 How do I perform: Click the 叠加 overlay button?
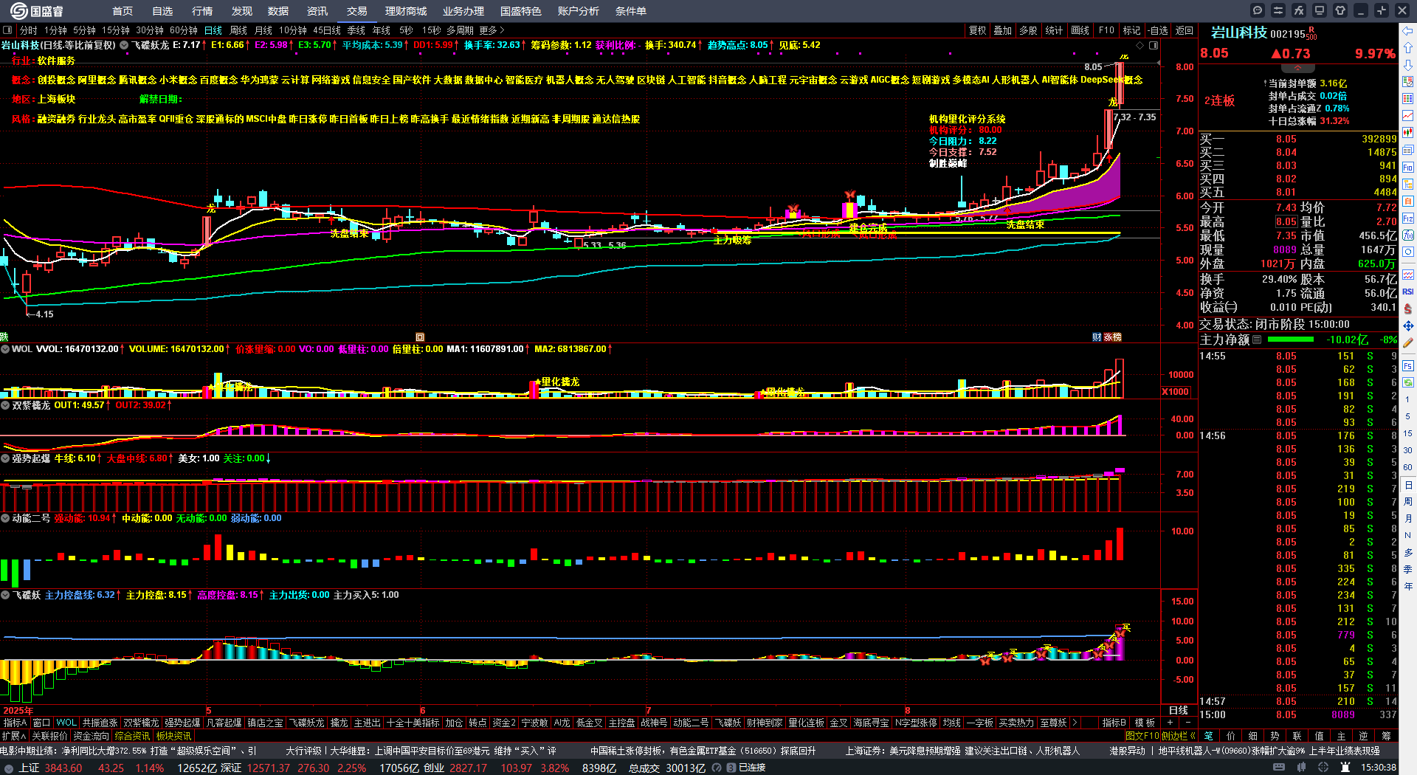(x=1002, y=30)
